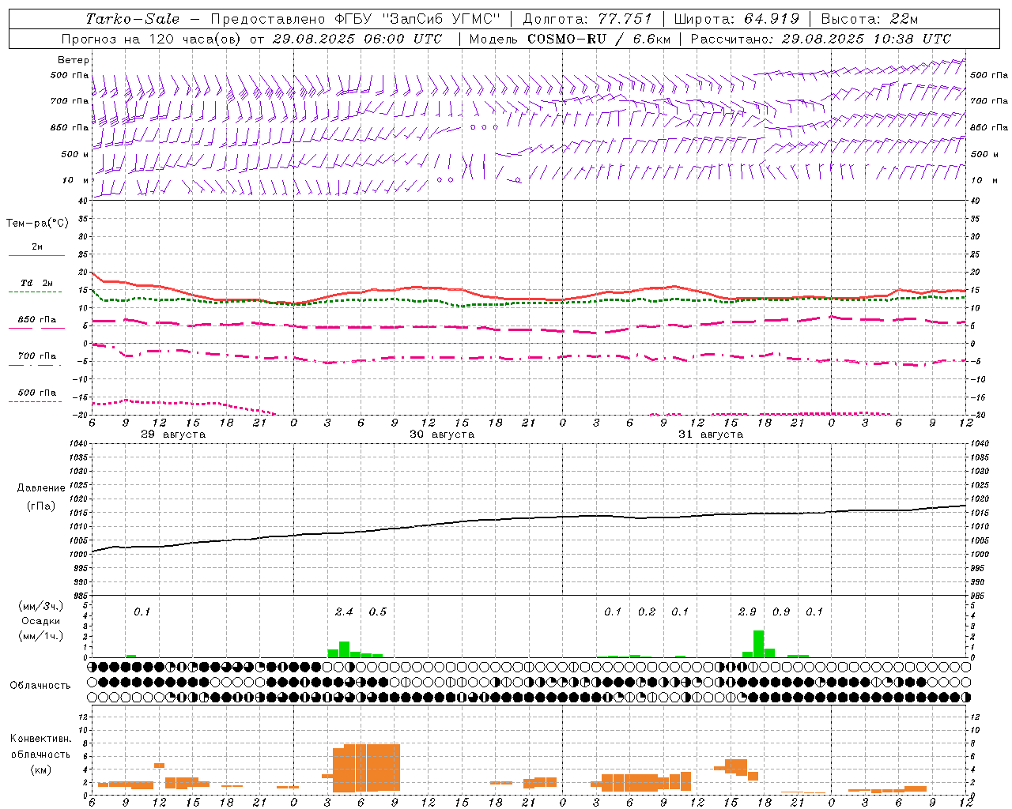Select the text "Долгота: 77.751"
The height and width of the screenshot is (809, 1012).
pos(587,19)
